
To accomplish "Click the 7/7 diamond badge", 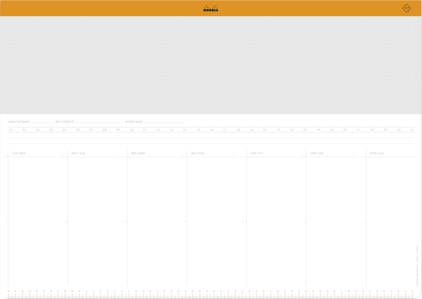I will coord(407,8).
